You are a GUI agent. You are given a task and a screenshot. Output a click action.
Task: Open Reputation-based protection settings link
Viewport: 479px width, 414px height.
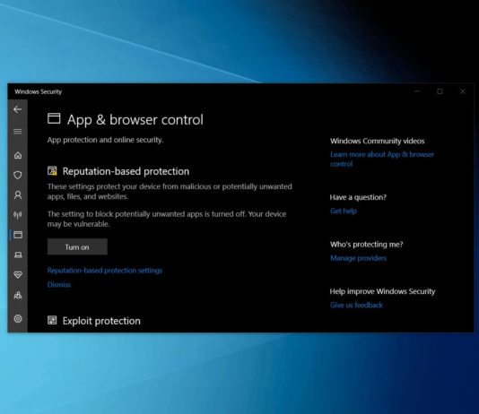click(x=105, y=271)
